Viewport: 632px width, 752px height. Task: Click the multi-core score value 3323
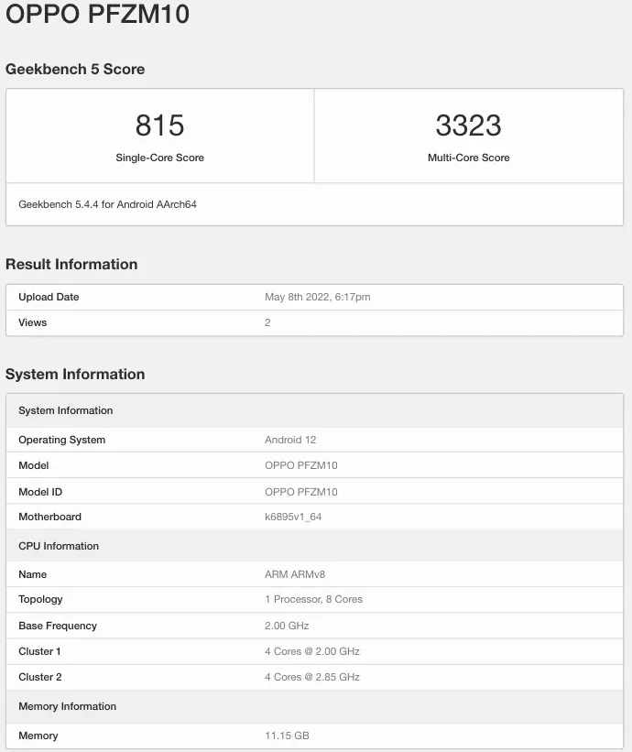point(468,125)
